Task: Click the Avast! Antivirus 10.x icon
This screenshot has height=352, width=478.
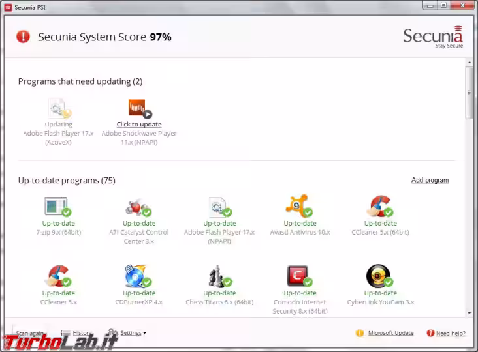Action: tap(299, 206)
